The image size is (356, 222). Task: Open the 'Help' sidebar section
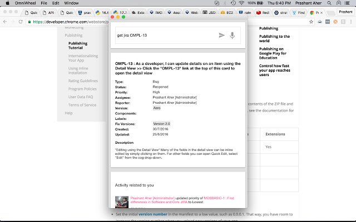pyautogui.click(x=68, y=113)
